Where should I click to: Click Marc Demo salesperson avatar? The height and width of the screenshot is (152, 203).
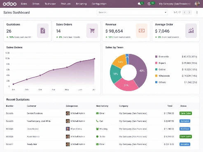(68, 129)
